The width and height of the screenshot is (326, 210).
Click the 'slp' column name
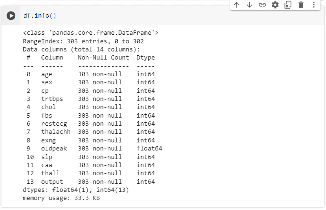(47, 157)
